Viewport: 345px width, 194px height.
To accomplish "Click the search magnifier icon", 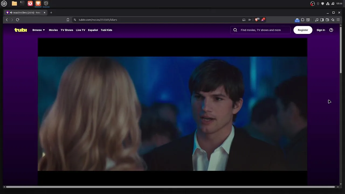I will tap(235, 30).
